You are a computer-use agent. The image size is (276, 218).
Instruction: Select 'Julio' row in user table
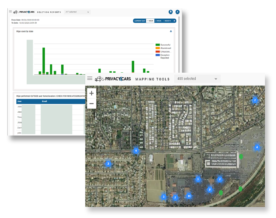click(51, 107)
